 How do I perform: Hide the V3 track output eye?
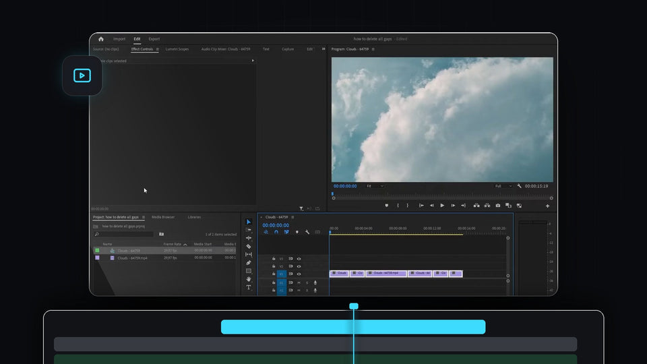[299, 259]
